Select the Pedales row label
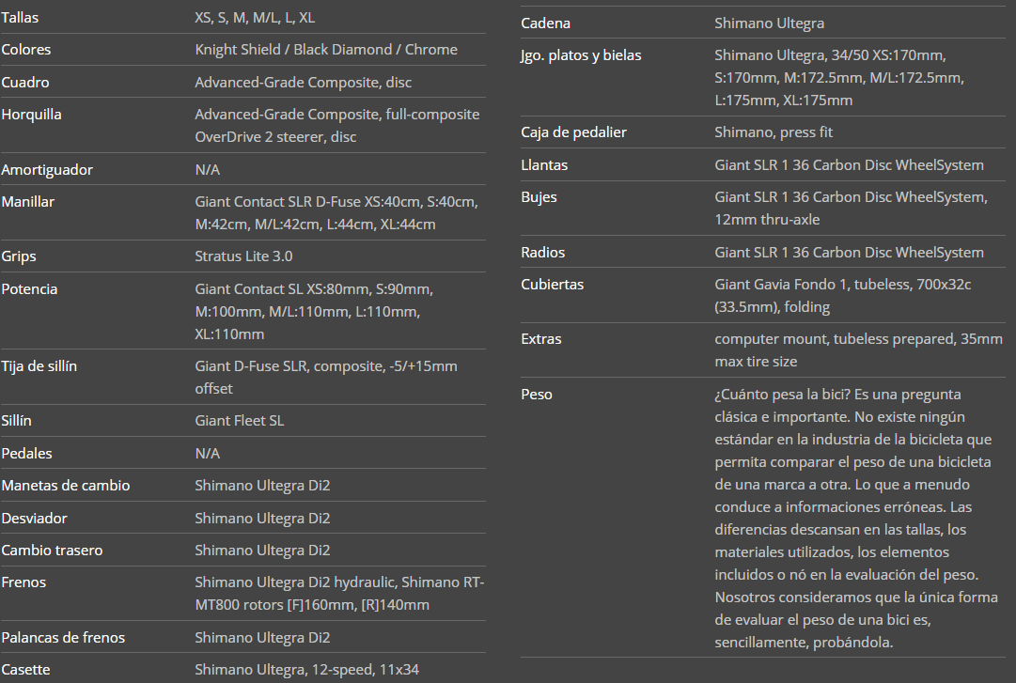Screen dimensions: 1016x683 click(26, 454)
